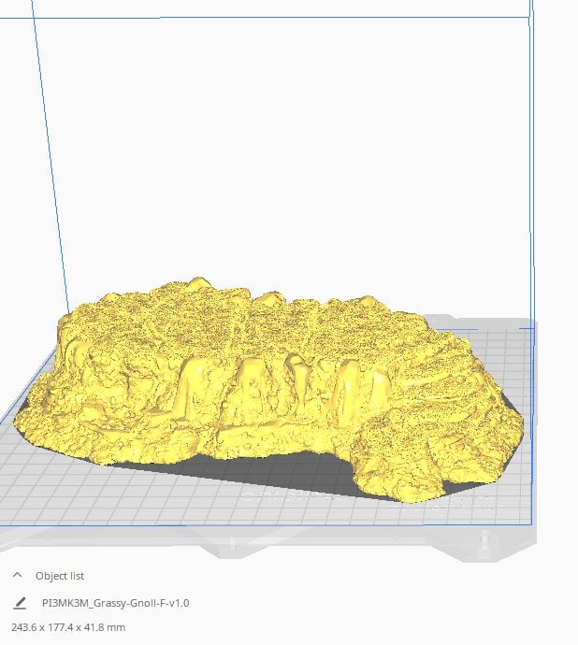Click the pencil edit icon beside the model name
The width and height of the screenshot is (578, 645).
click(x=20, y=603)
